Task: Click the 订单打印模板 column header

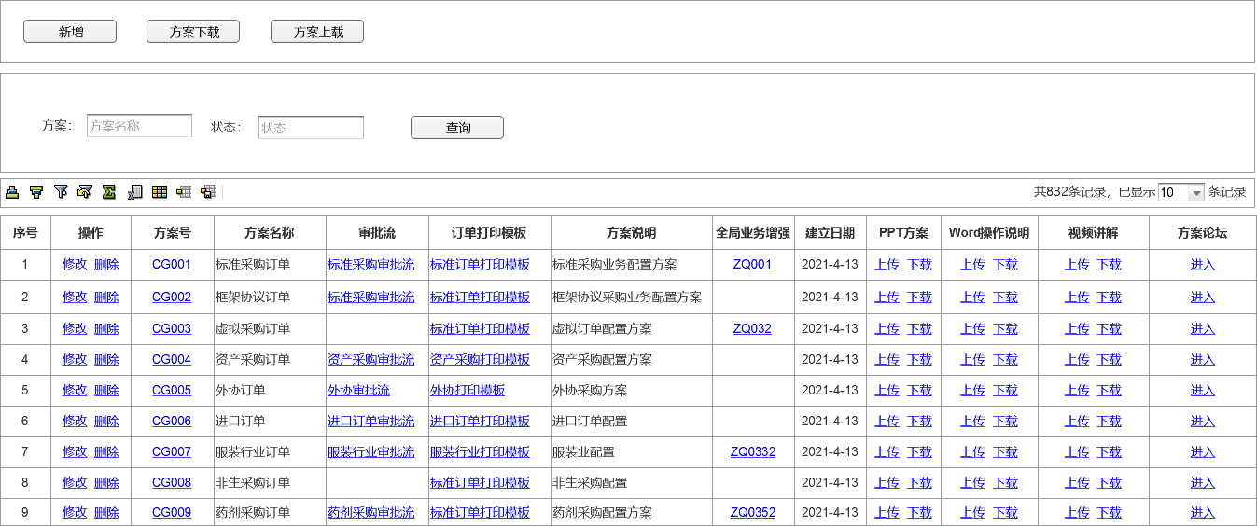Action: pyautogui.click(x=489, y=233)
